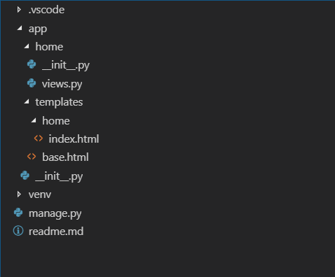Open views.py file
The image size is (335, 277).
coord(62,84)
